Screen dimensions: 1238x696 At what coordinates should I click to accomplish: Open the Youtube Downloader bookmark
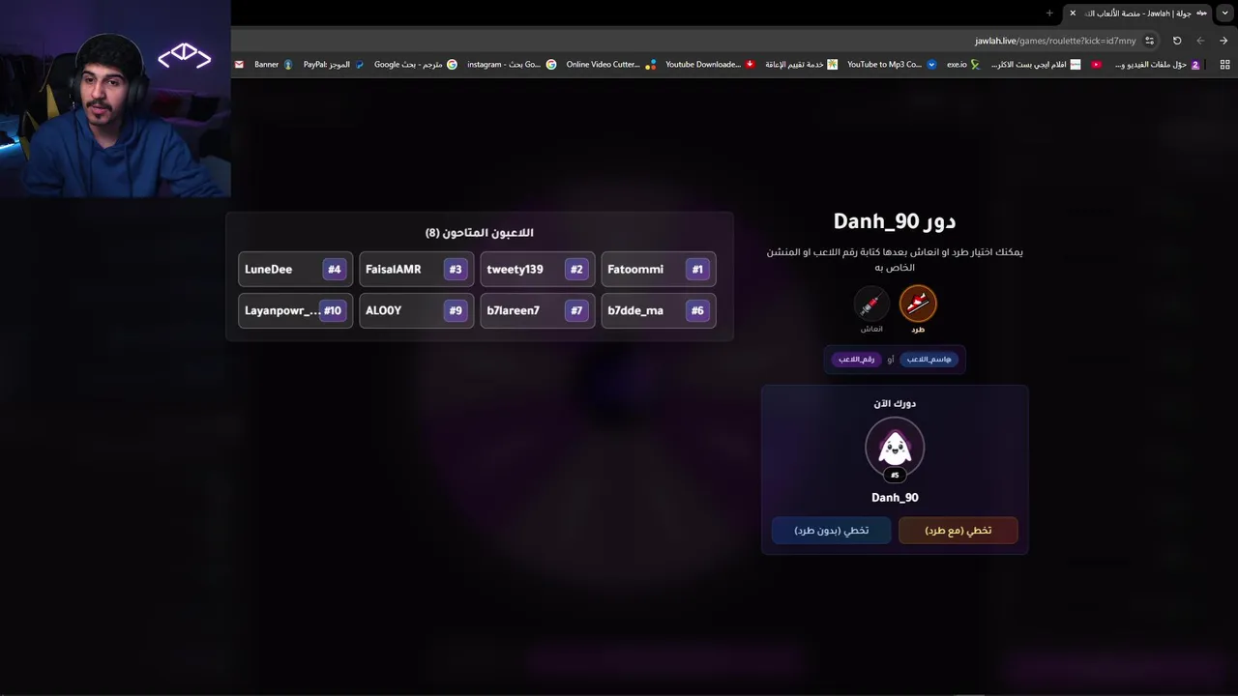[x=711, y=65]
